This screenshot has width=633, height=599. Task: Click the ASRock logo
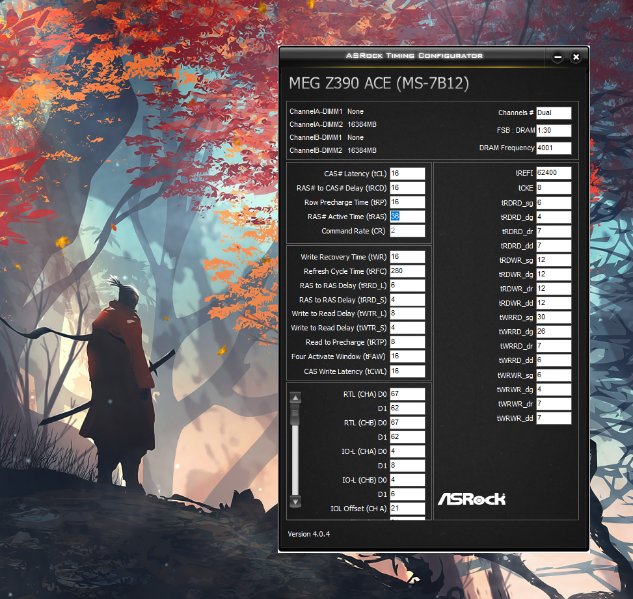pos(472,499)
